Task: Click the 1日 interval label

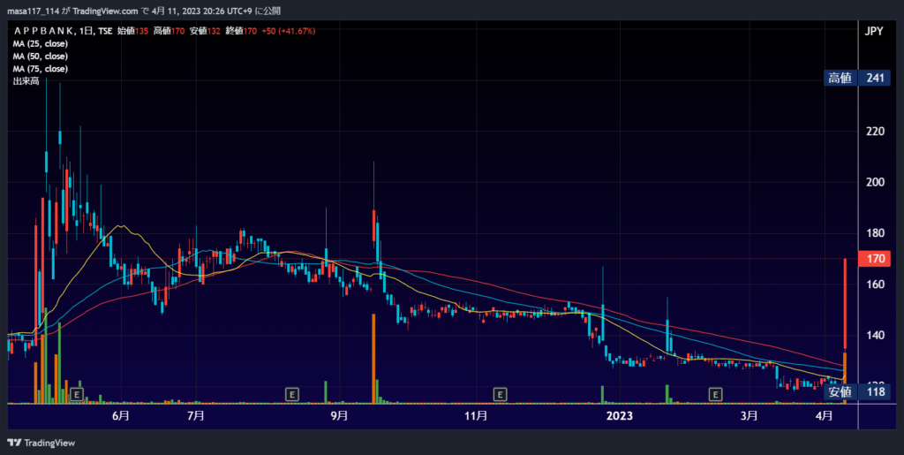Action: click(87, 31)
